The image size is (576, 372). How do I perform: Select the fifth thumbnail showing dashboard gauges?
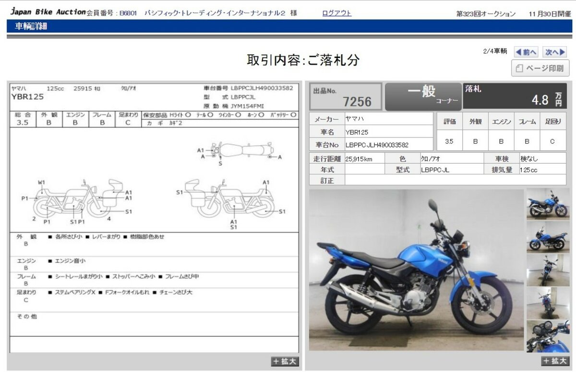(x=548, y=336)
